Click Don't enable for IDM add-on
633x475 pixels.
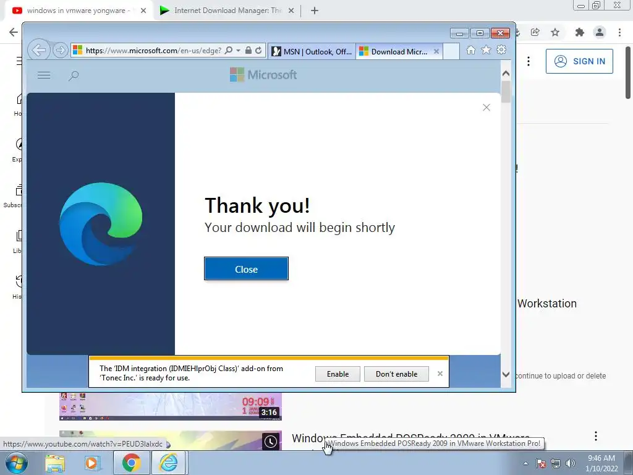pyautogui.click(x=396, y=374)
